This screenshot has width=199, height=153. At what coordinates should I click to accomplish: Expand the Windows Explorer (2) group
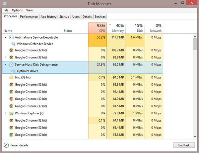tap(5, 113)
